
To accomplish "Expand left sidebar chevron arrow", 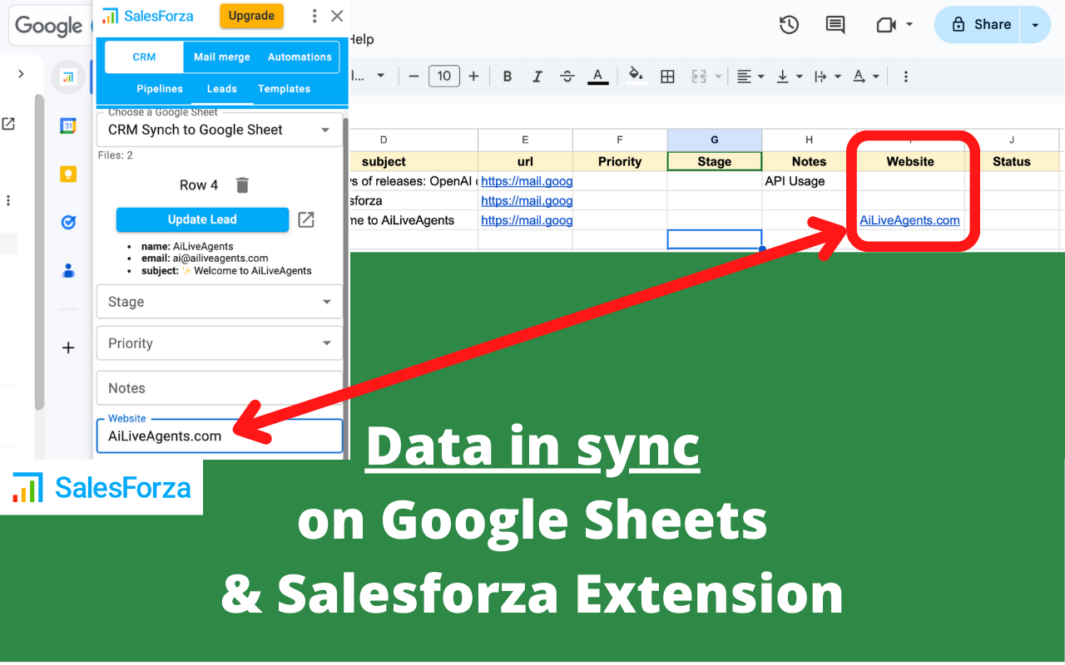I will pos(21,75).
